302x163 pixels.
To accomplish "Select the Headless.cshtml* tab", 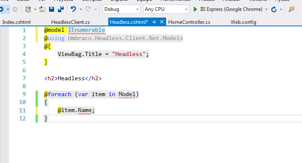I will click(129, 22).
